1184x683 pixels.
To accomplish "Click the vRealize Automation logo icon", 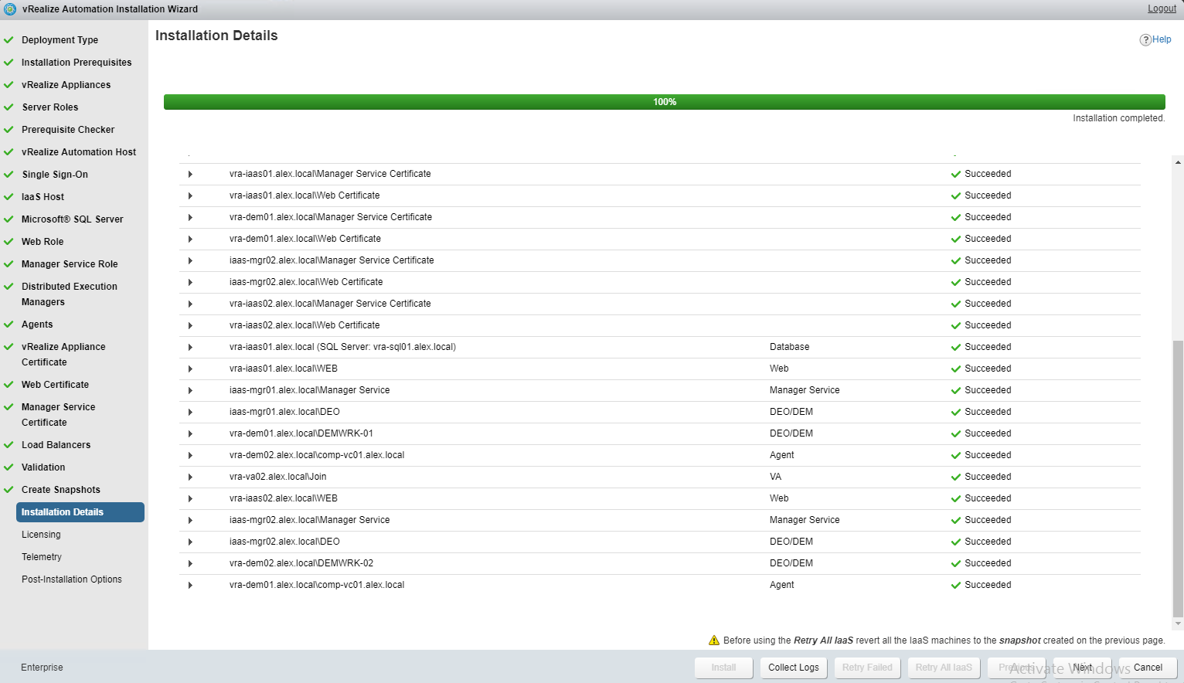I will coord(10,9).
